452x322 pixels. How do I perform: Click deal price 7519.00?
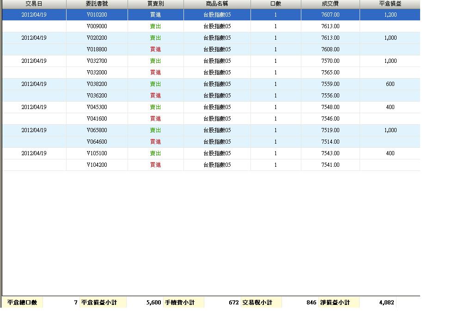330,130
